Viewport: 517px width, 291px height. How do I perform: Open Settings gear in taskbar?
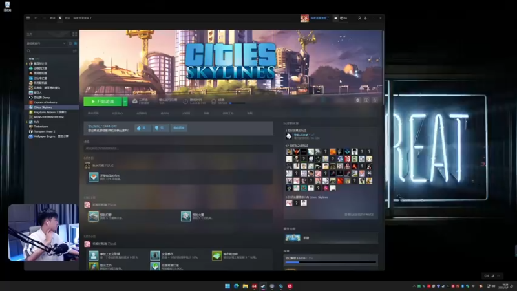point(272,286)
